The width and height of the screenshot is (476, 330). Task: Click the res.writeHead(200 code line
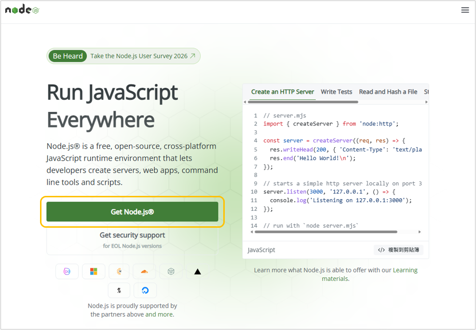[346, 150]
